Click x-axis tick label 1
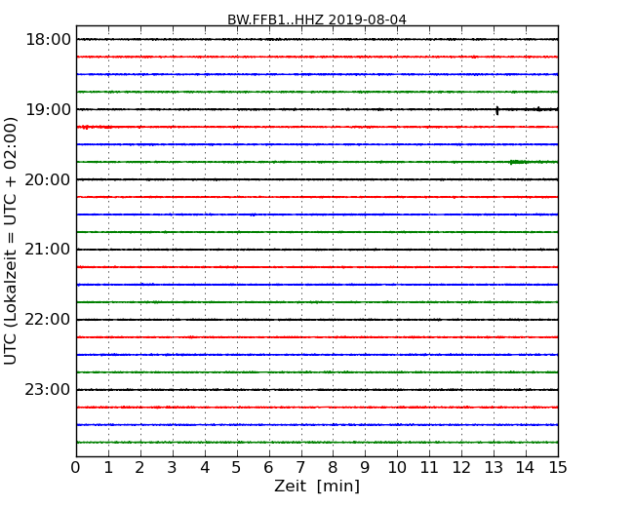 [108, 468]
